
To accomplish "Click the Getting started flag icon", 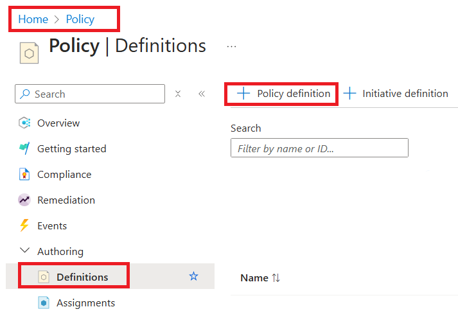I will click(24, 148).
